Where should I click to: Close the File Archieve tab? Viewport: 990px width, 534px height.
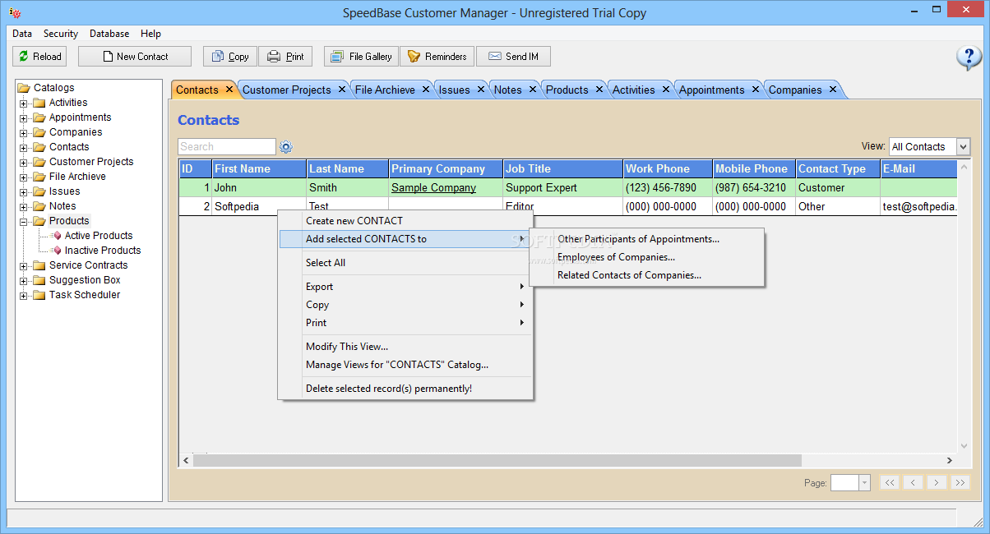click(426, 90)
